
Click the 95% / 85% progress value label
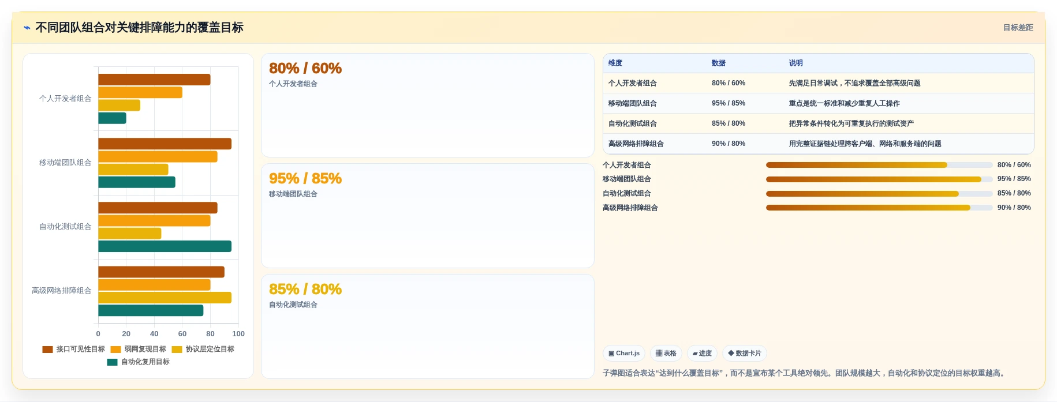[1014, 179]
